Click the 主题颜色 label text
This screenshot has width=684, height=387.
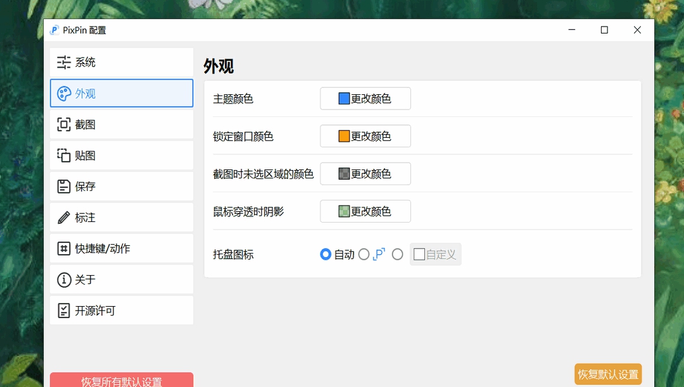tap(233, 99)
